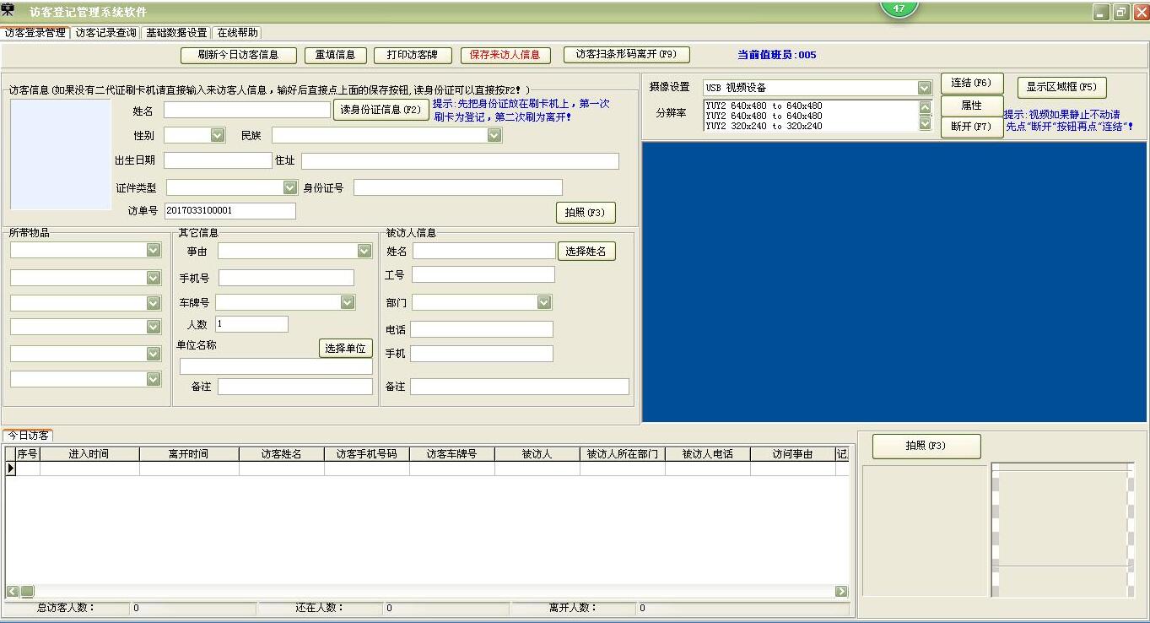
Task: Click the 重填信息 button
Action: [x=335, y=54]
